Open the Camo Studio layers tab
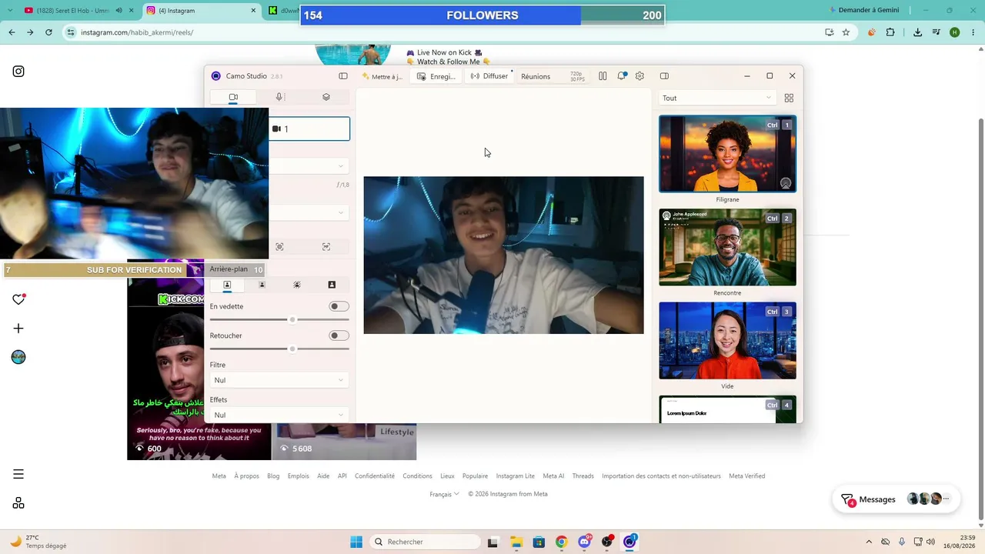This screenshot has width=985, height=554. pos(326,97)
